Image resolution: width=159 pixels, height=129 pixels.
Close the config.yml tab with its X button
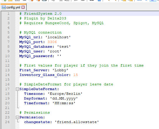tap(23, 7)
